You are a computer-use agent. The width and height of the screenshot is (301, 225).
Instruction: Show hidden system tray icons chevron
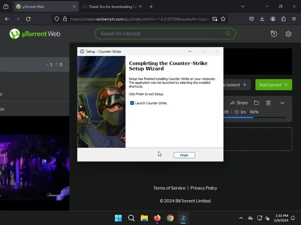point(241,218)
